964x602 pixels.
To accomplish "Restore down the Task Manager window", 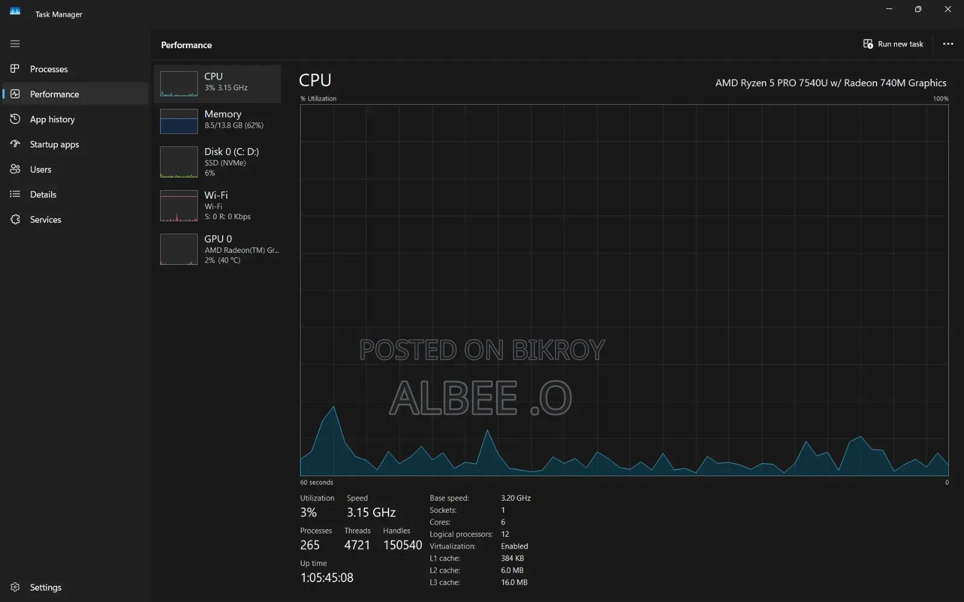I will 918,9.
